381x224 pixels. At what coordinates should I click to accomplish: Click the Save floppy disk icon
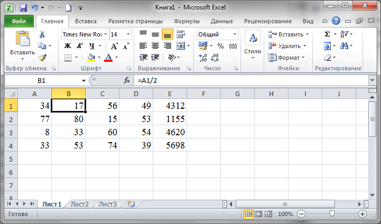click(23, 8)
